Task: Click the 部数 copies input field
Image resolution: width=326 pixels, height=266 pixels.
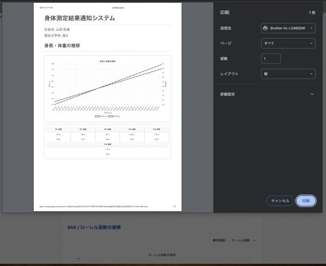Action: coord(271,58)
